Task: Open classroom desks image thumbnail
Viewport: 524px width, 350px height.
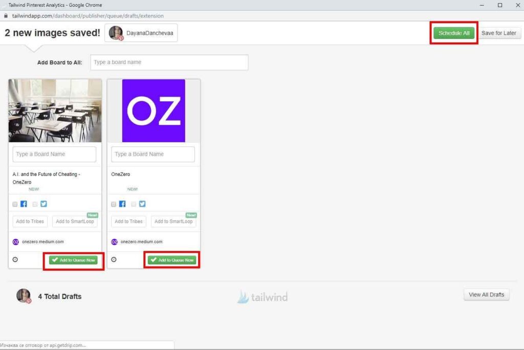Action: [55, 111]
